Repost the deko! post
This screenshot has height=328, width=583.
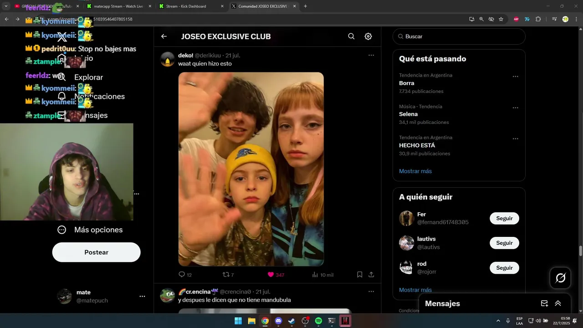228,275
